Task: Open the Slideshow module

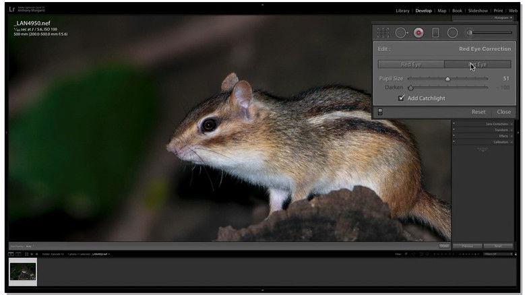Action: [x=478, y=11]
